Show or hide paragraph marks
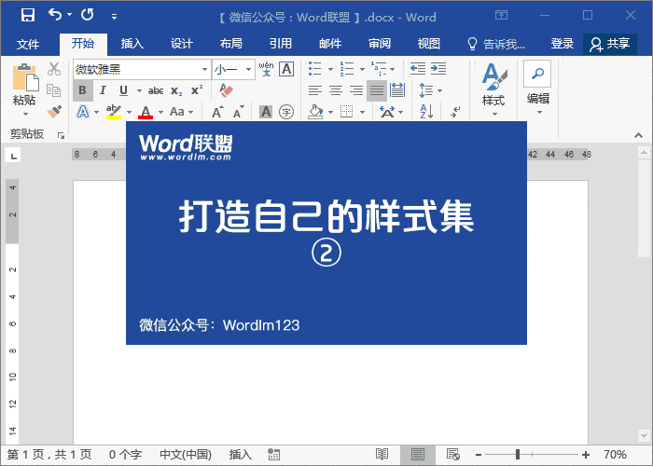The image size is (653, 466). tap(455, 112)
